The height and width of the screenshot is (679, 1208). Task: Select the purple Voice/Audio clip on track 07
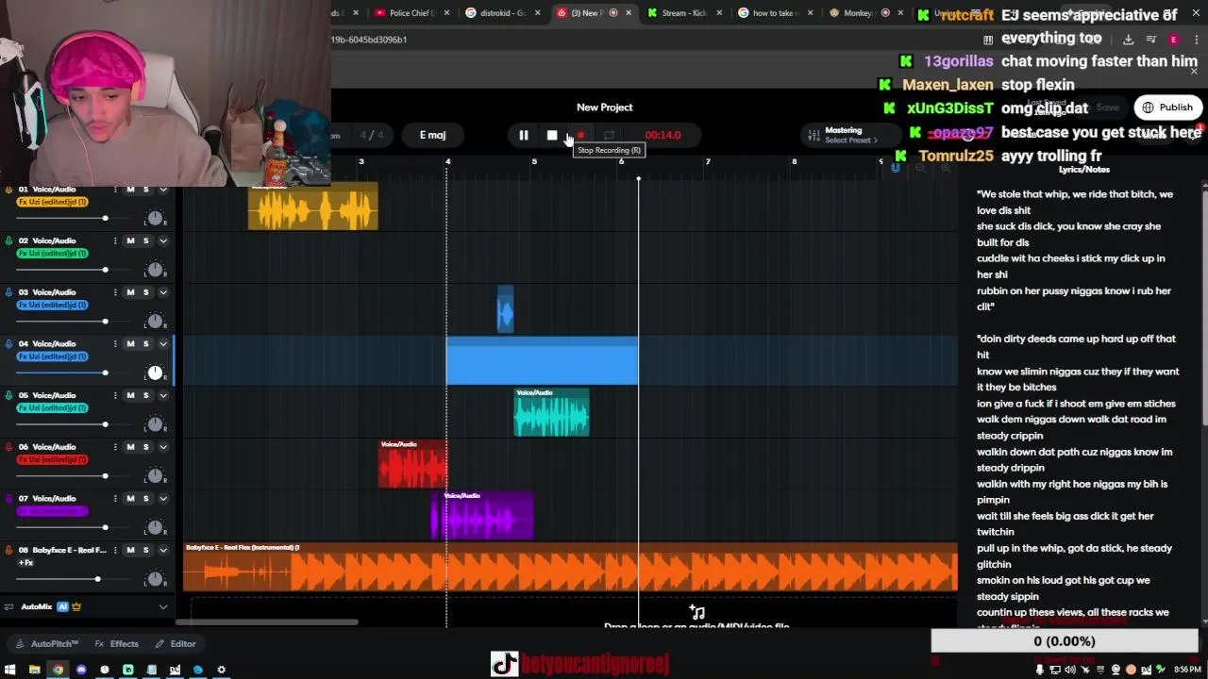pyautogui.click(x=482, y=516)
